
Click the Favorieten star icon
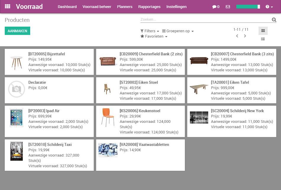(142, 36)
